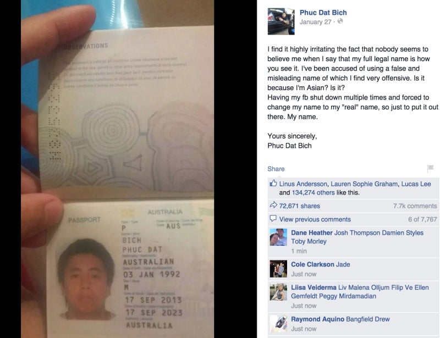Click the share arrow icon
440x338 pixels.
pos(273,205)
